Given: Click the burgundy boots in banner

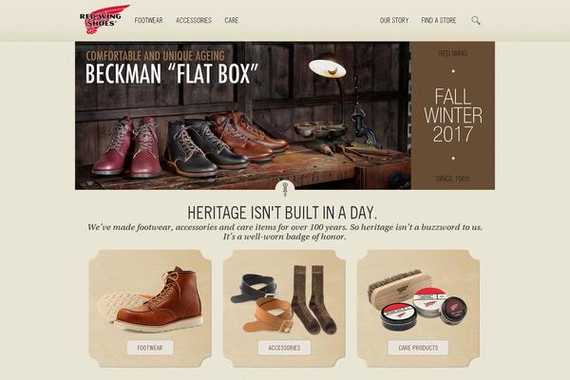Looking at the screenshot, I should coord(127,147).
